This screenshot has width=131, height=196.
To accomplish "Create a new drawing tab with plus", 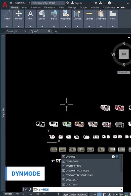I will click(56, 31).
